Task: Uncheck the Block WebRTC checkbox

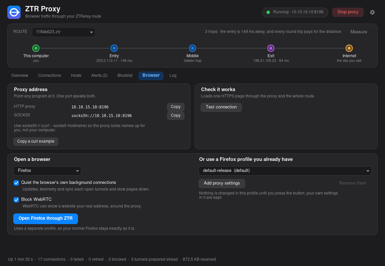Action: (x=16, y=199)
